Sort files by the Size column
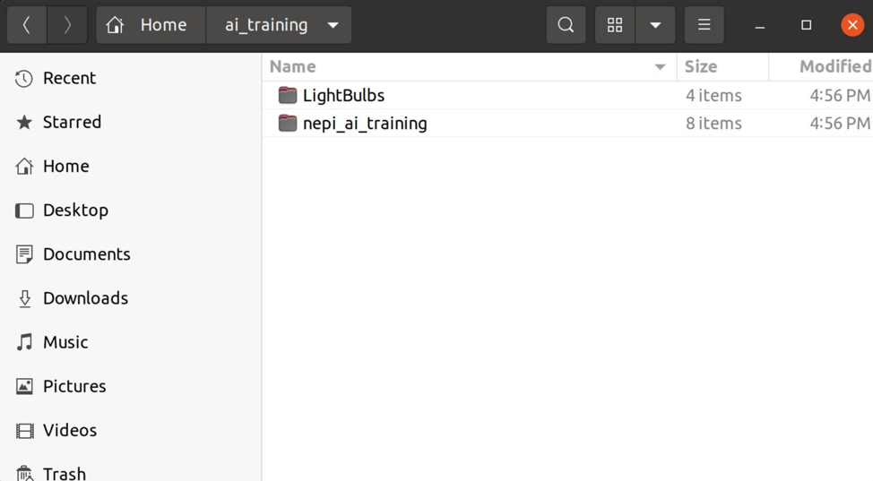 pos(700,66)
